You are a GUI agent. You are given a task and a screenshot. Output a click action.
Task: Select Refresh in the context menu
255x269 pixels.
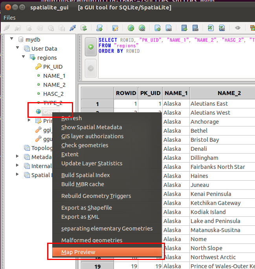[107, 118]
